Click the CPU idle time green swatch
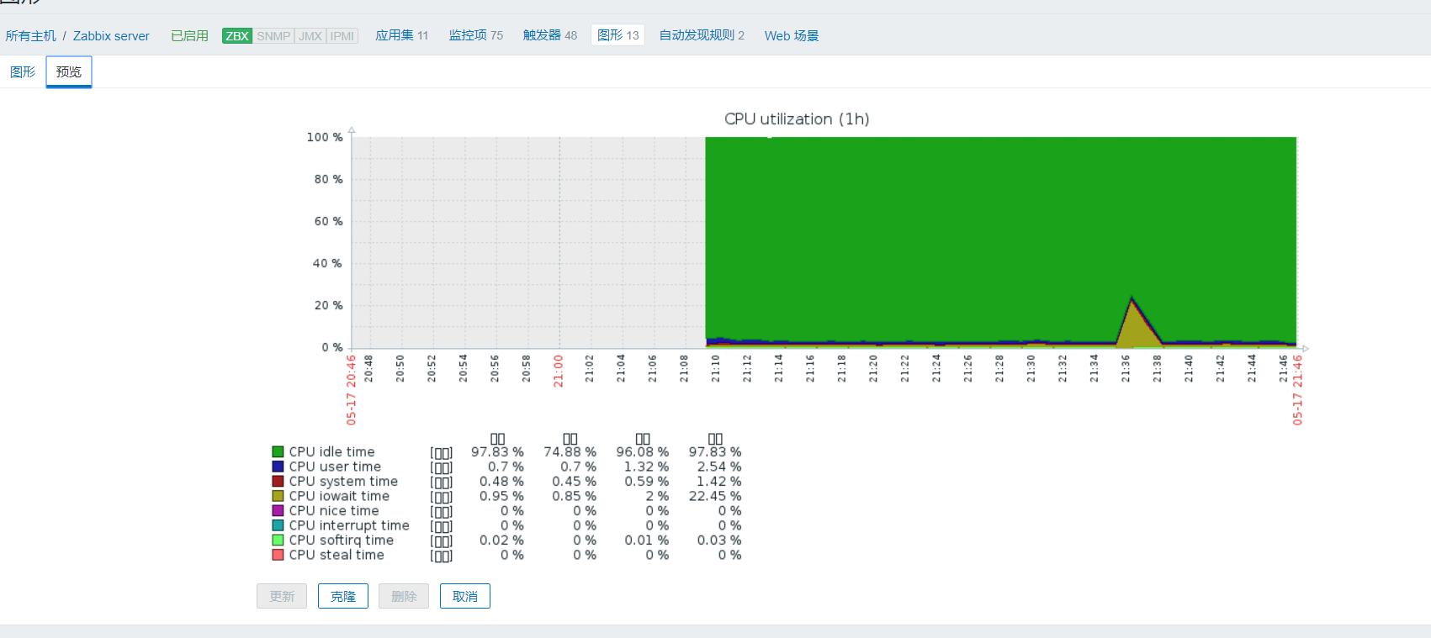This screenshot has height=638, width=1431. [x=278, y=452]
